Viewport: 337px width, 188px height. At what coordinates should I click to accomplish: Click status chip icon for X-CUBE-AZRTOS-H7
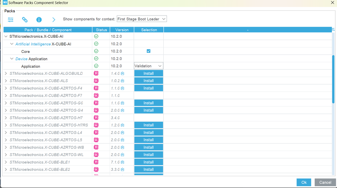(x=96, y=118)
